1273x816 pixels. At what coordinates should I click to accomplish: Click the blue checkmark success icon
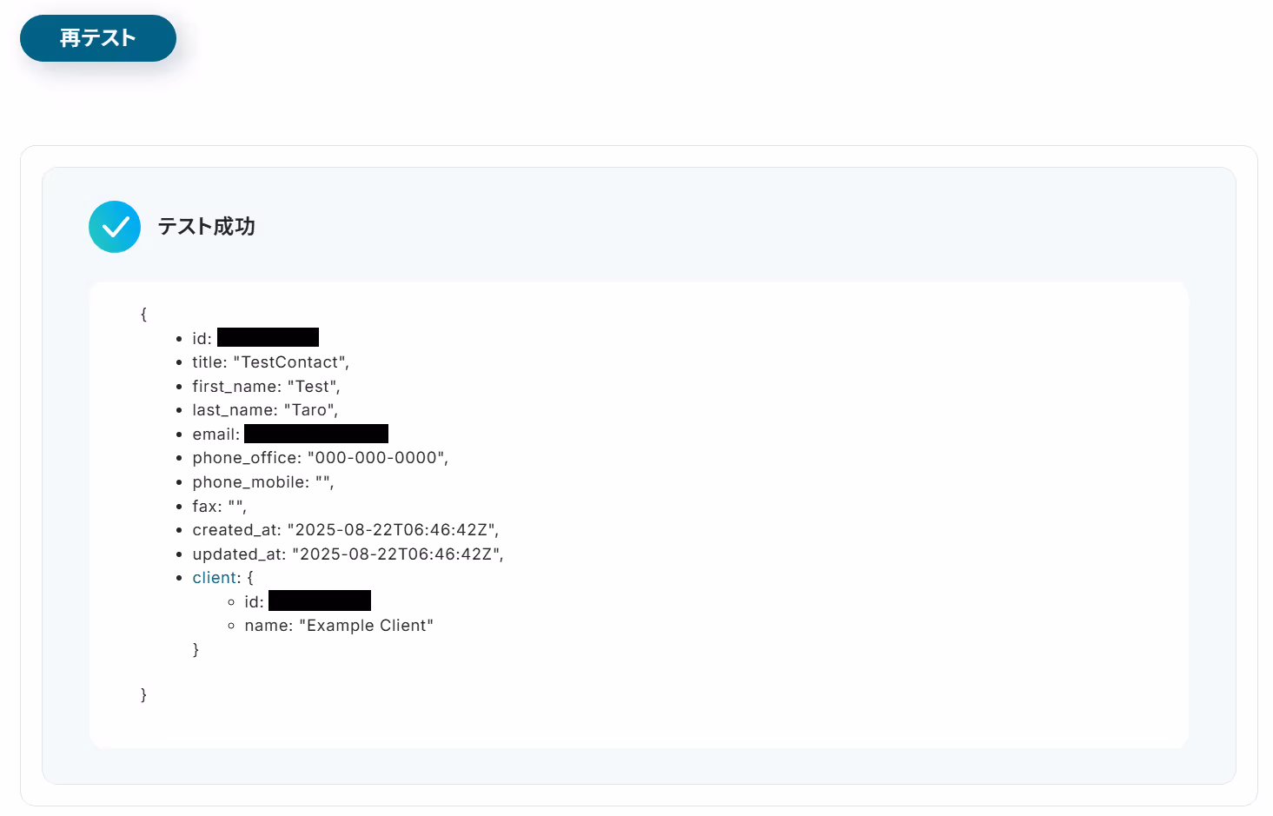115,227
